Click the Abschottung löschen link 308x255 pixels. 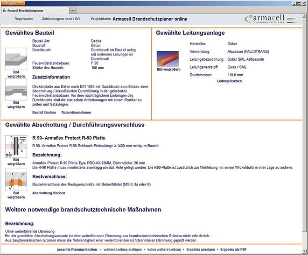pyautogui.click(x=49, y=193)
